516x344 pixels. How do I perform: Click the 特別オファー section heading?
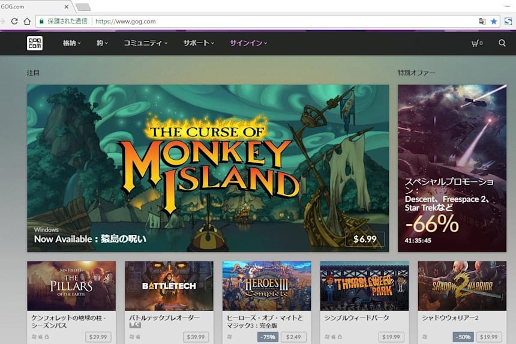point(416,73)
